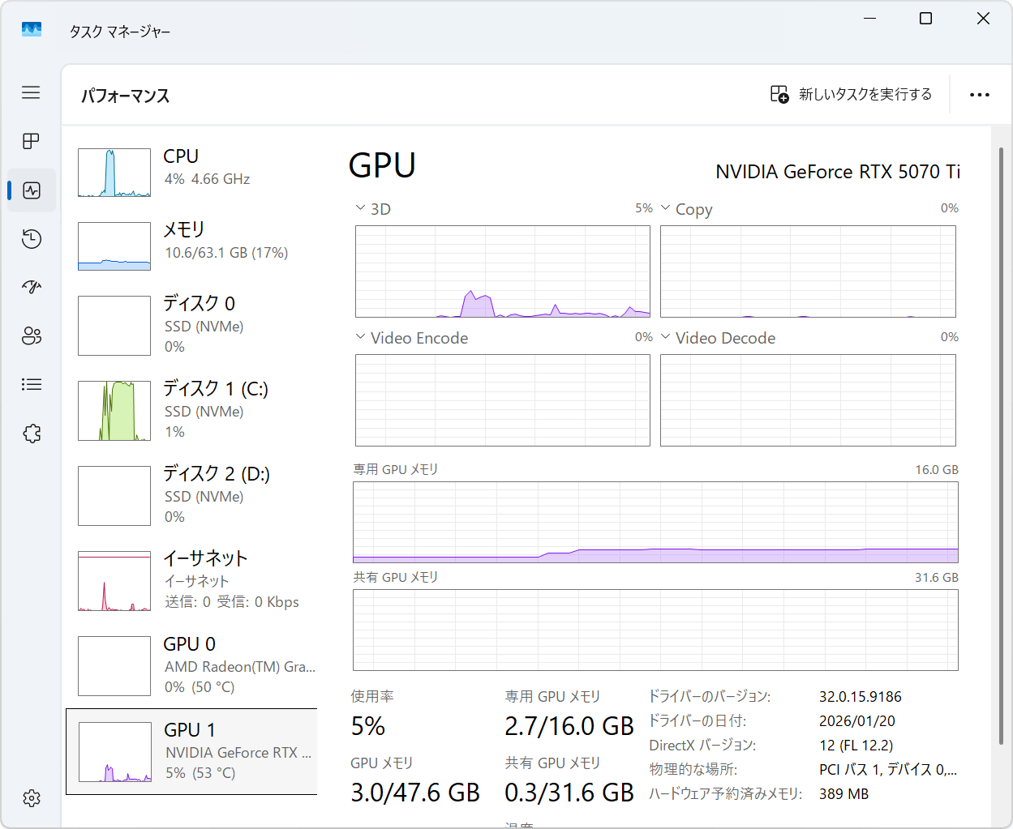Open the Processes page icon
The image size is (1013, 829).
(31, 141)
